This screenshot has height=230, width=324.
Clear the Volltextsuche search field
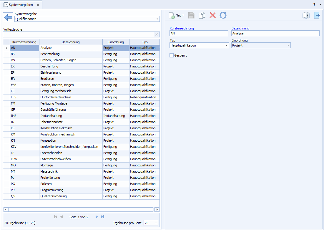(x=157, y=34)
